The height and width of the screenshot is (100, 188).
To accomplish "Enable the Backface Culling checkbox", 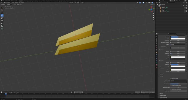I will coord(171,78).
